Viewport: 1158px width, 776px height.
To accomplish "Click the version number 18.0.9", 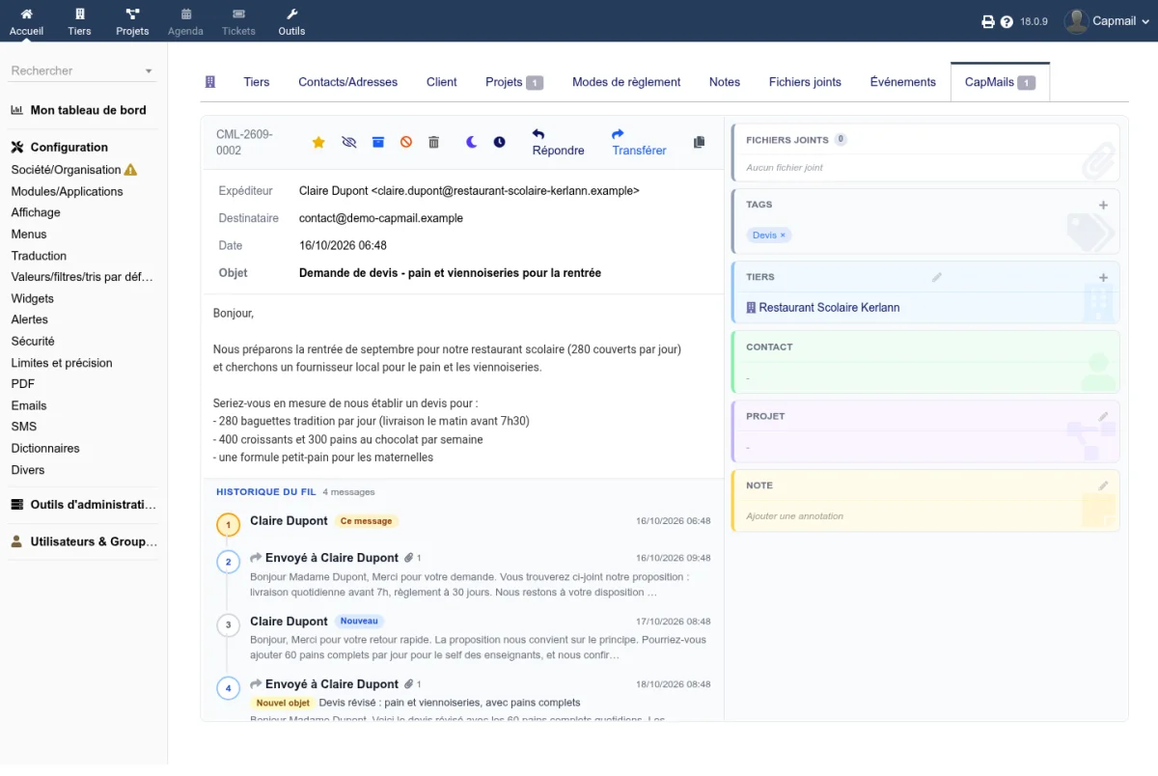I will click(1034, 21).
